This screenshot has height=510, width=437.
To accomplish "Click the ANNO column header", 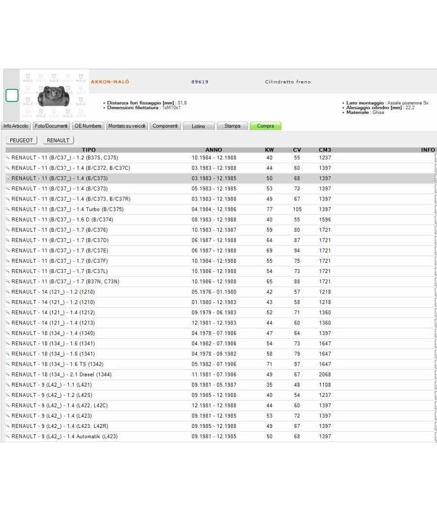I will click(214, 150).
